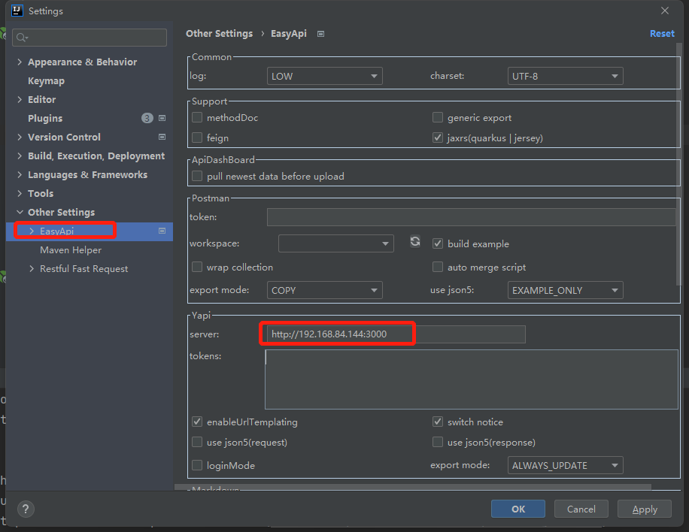Screen dimensions: 689x532
Task: Uncheck the jaxrs (quarkus | jersey) checkbox
Action: point(438,138)
